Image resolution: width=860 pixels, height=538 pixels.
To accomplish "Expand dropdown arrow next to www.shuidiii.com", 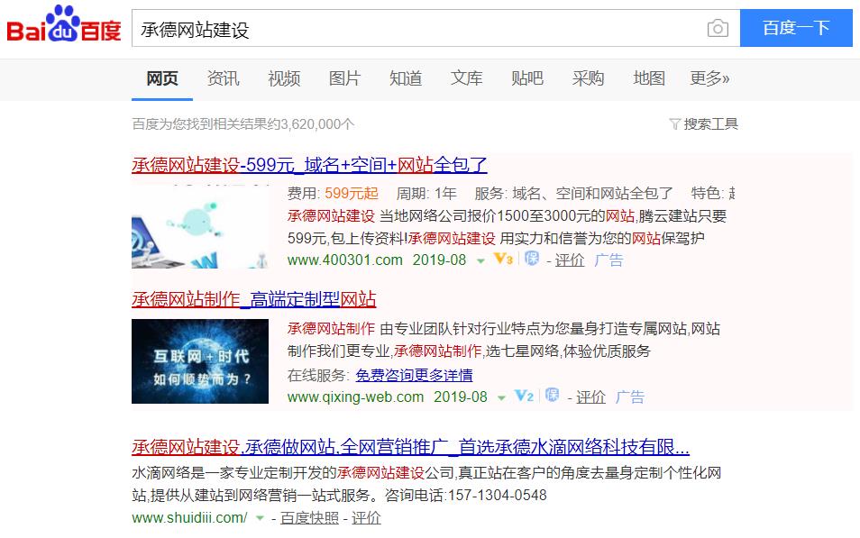I will 260,518.
